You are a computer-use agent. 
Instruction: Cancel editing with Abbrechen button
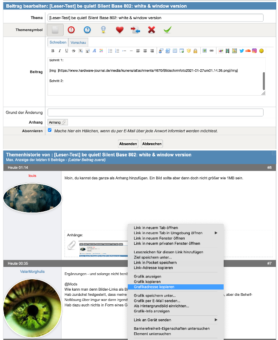pos(152,144)
